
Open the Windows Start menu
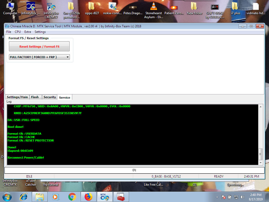coord(7,197)
